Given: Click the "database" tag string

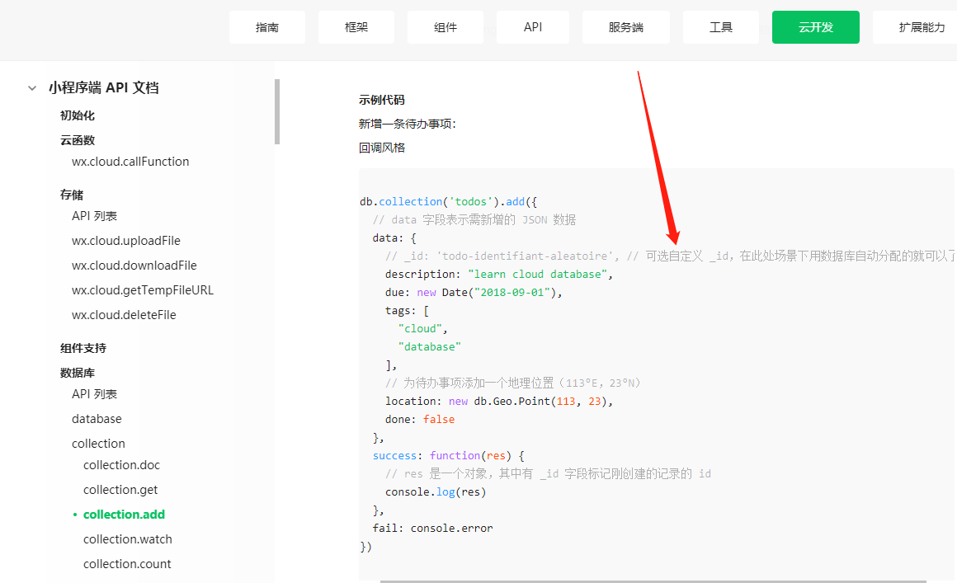Looking at the screenshot, I should pyautogui.click(x=430, y=347).
